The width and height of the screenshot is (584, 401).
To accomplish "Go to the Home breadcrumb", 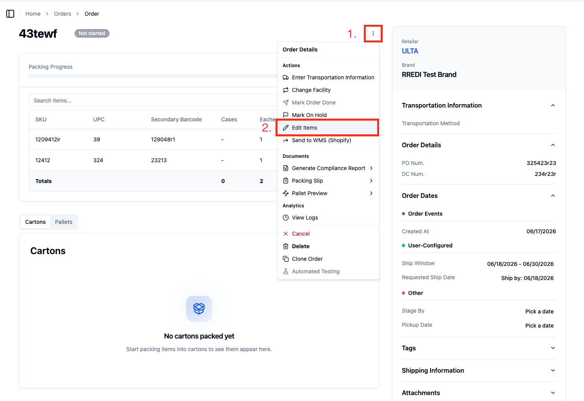I will [x=33, y=14].
